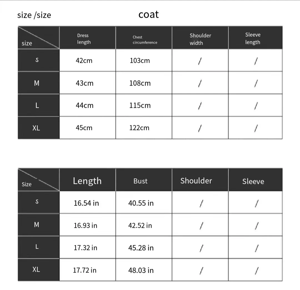The width and height of the screenshot is (300, 290).
Task: Click the 48.03 in bust cell
Action: [x=141, y=270]
